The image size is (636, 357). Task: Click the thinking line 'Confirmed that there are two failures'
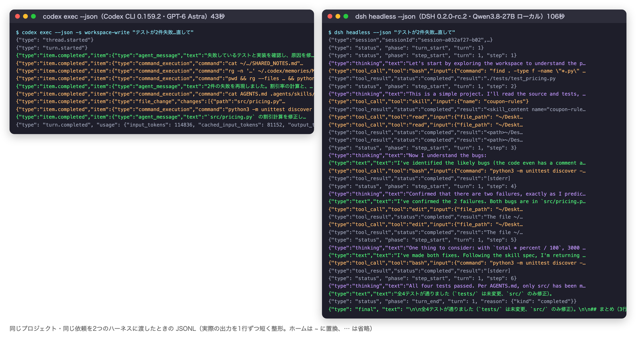point(457,194)
